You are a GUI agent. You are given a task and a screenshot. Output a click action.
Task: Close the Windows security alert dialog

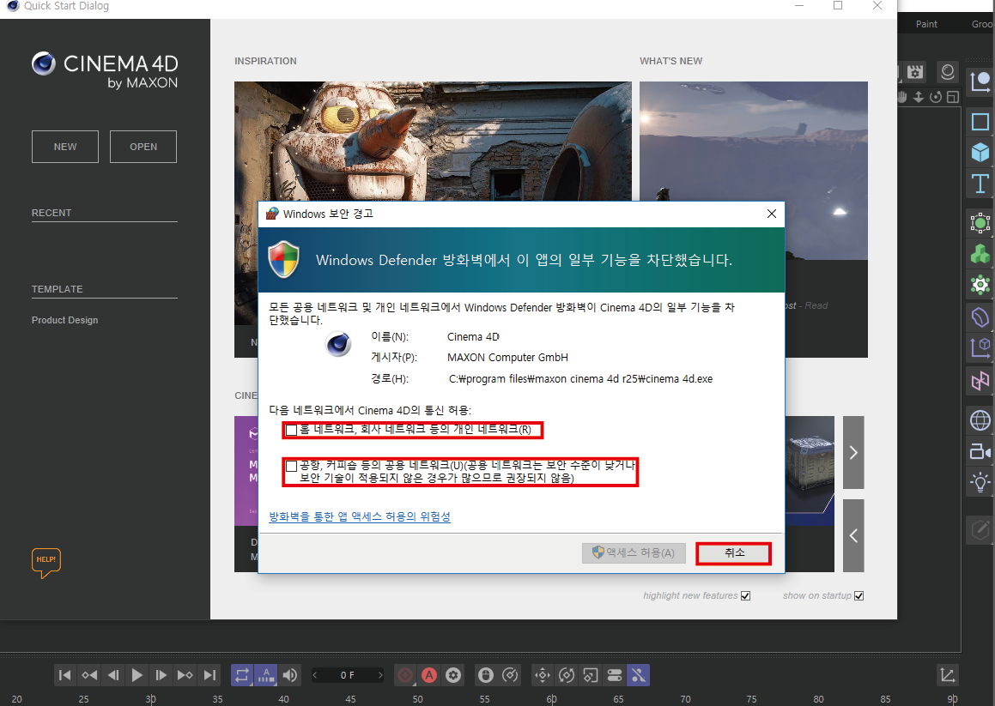772,214
